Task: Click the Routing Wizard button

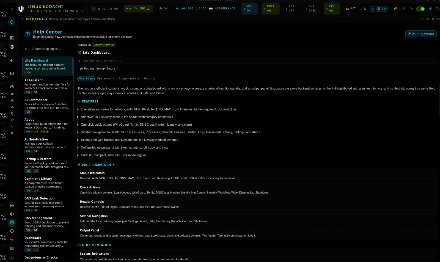Action: [x=421, y=34]
